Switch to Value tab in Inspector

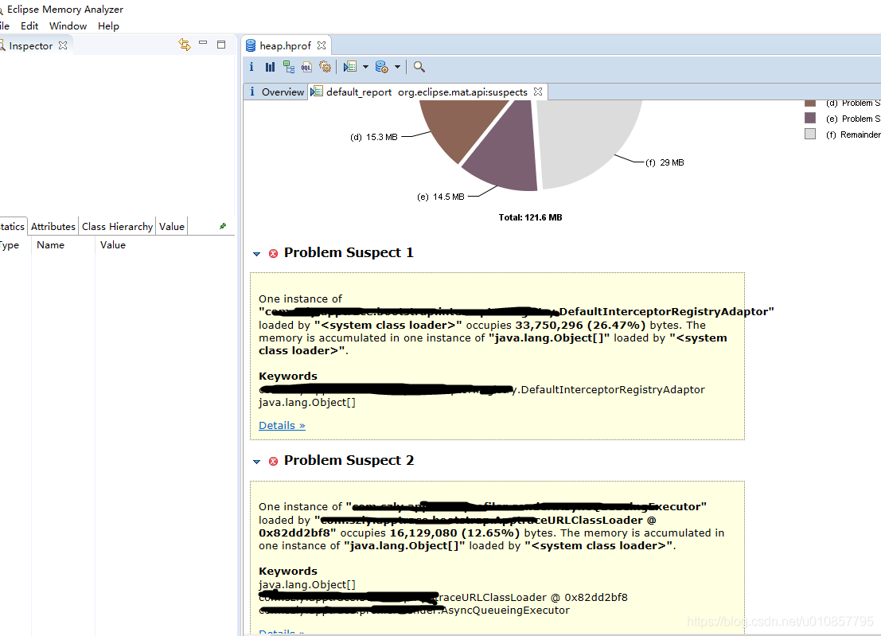(171, 226)
